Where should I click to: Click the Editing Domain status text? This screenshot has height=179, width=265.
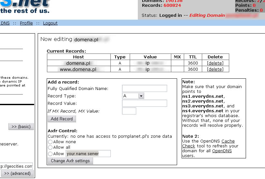point(207,15)
